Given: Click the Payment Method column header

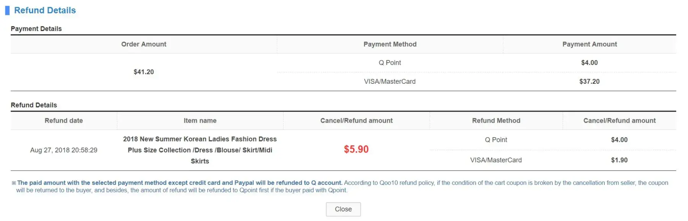Looking at the screenshot, I should tap(389, 44).
